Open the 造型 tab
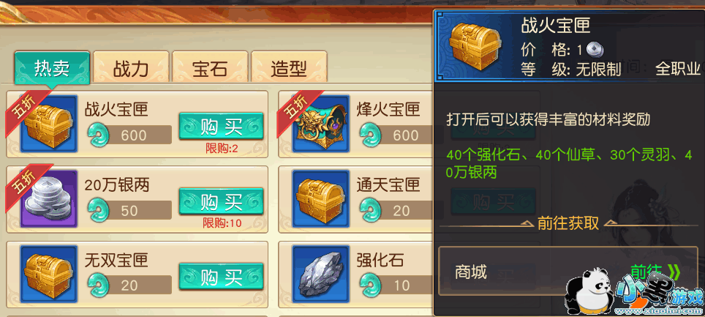This screenshot has height=317, width=705. (289, 68)
